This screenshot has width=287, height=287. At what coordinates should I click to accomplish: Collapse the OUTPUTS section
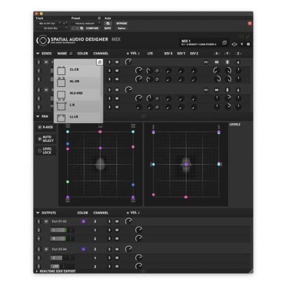(x=38, y=213)
